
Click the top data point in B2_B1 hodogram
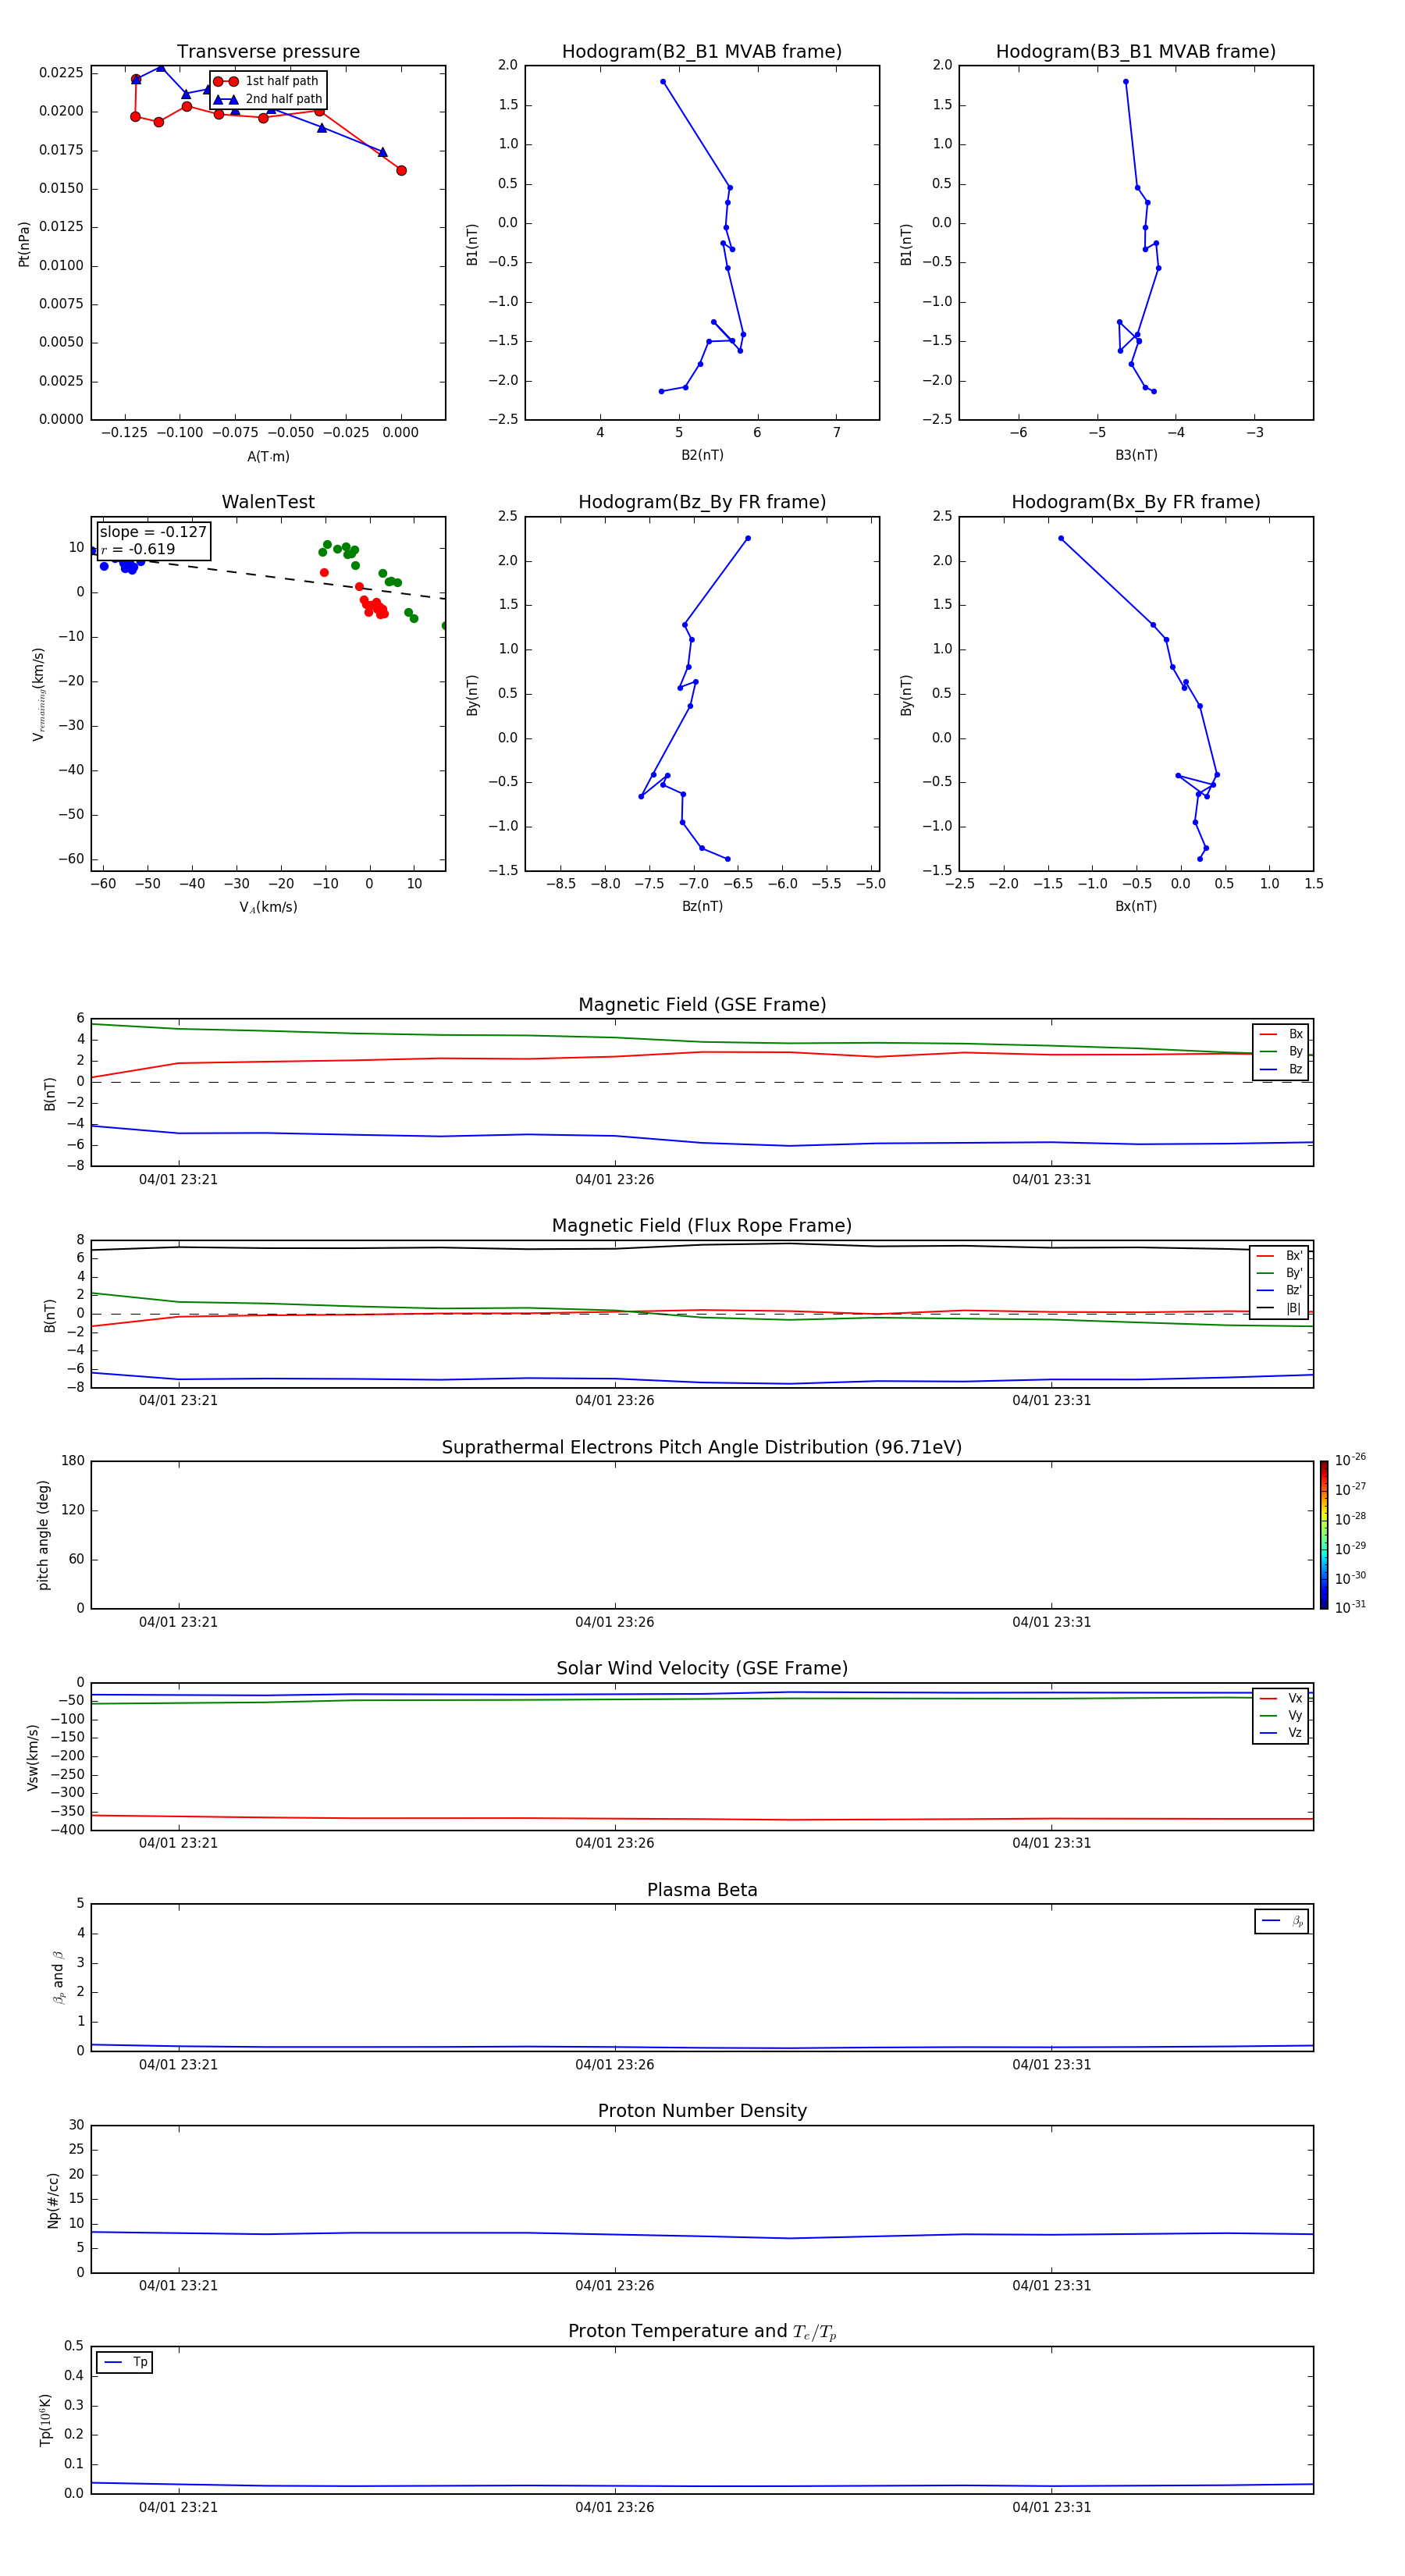(x=662, y=82)
